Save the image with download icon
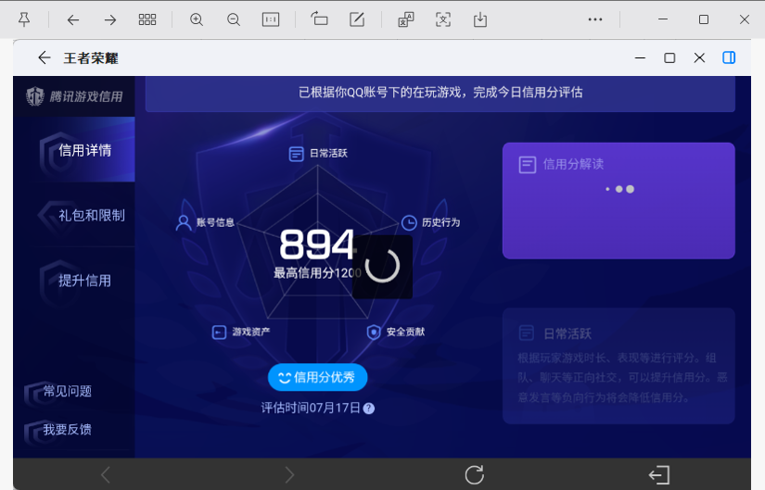This screenshot has width=765, height=490. [x=480, y=19]
